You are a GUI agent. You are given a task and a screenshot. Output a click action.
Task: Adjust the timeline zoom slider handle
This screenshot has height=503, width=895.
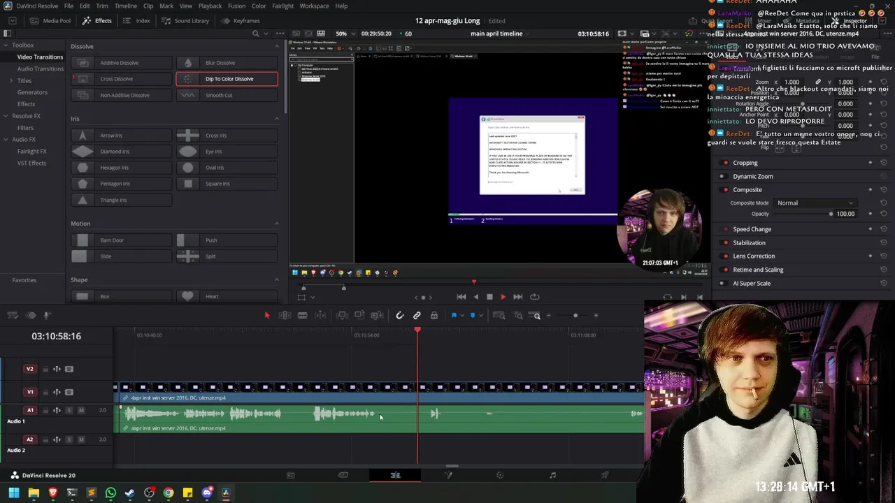point(575,316)
